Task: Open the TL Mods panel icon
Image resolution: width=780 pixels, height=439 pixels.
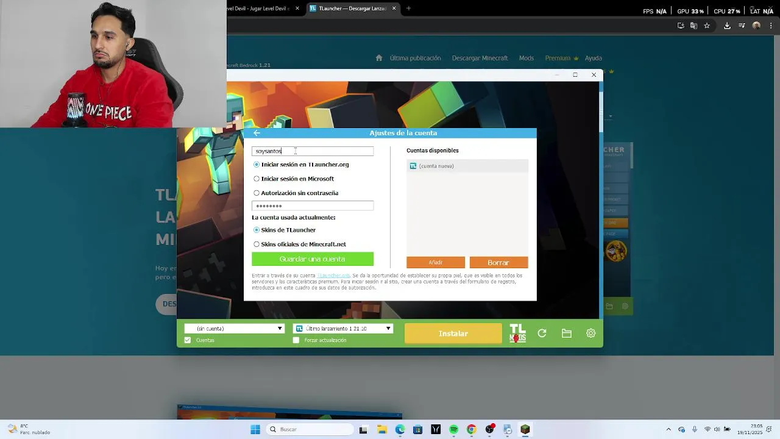Action: [x=517, y=334]
